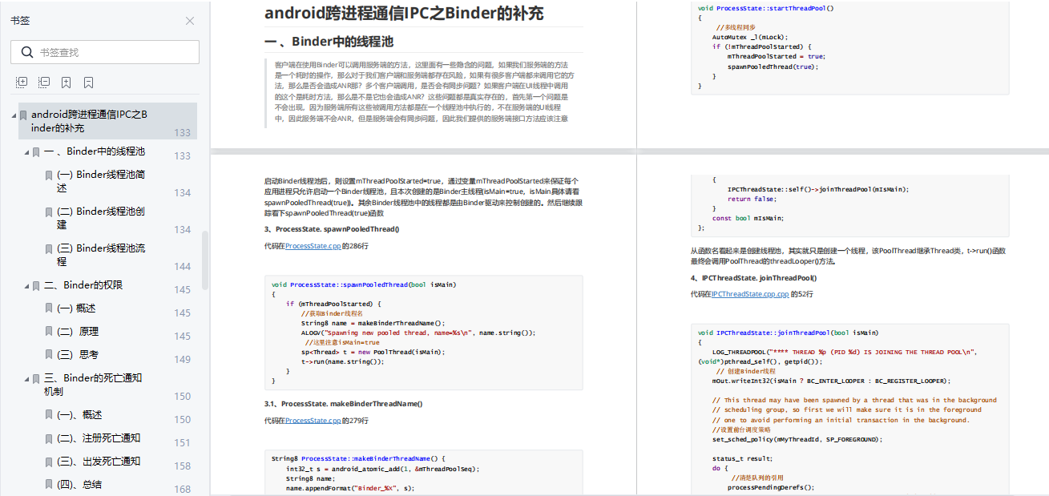
Task: Collapse all bookmarks icon
Action: pos(44,82)
